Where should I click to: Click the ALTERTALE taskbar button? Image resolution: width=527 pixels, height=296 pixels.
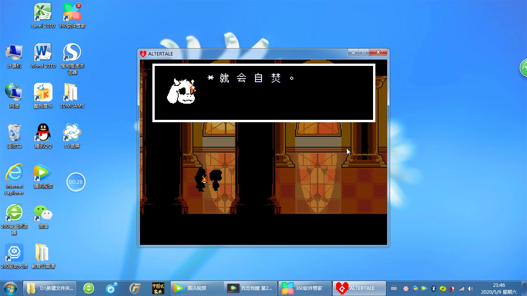(360, 288)
